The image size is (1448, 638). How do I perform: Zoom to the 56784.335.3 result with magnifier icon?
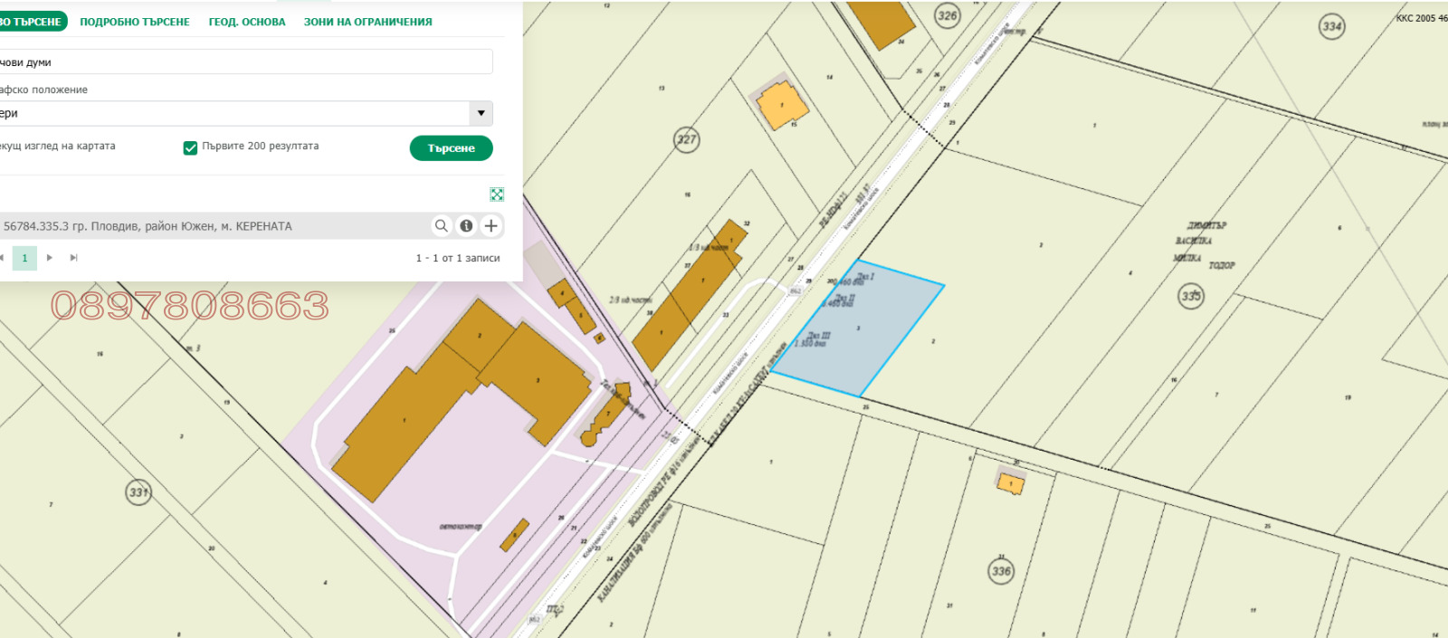[442, 226]
